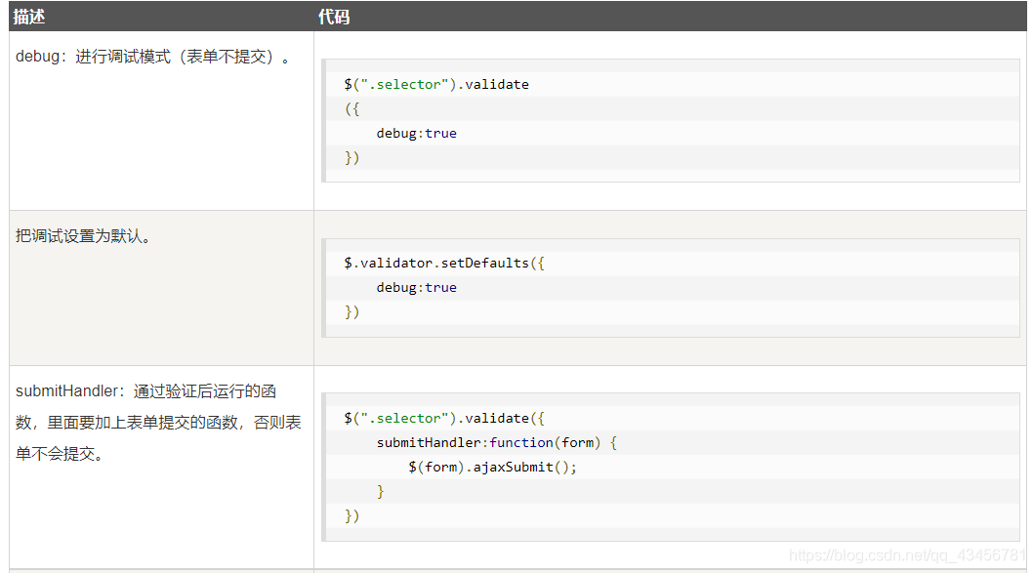The height and width of the screenshot is (573, 1034).
Task: Click the closing }) of the first code block
Action: tap(352, 157)
